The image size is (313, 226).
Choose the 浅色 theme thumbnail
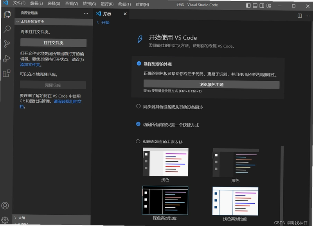165,162
